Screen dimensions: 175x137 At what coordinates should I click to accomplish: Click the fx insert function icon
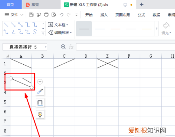[x=71, y=47]
